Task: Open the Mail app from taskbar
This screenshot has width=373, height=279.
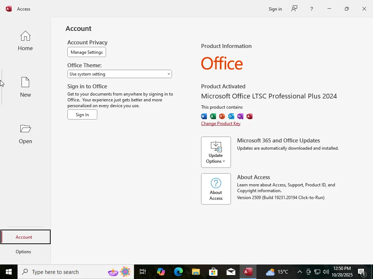Action: click(231, 272)
